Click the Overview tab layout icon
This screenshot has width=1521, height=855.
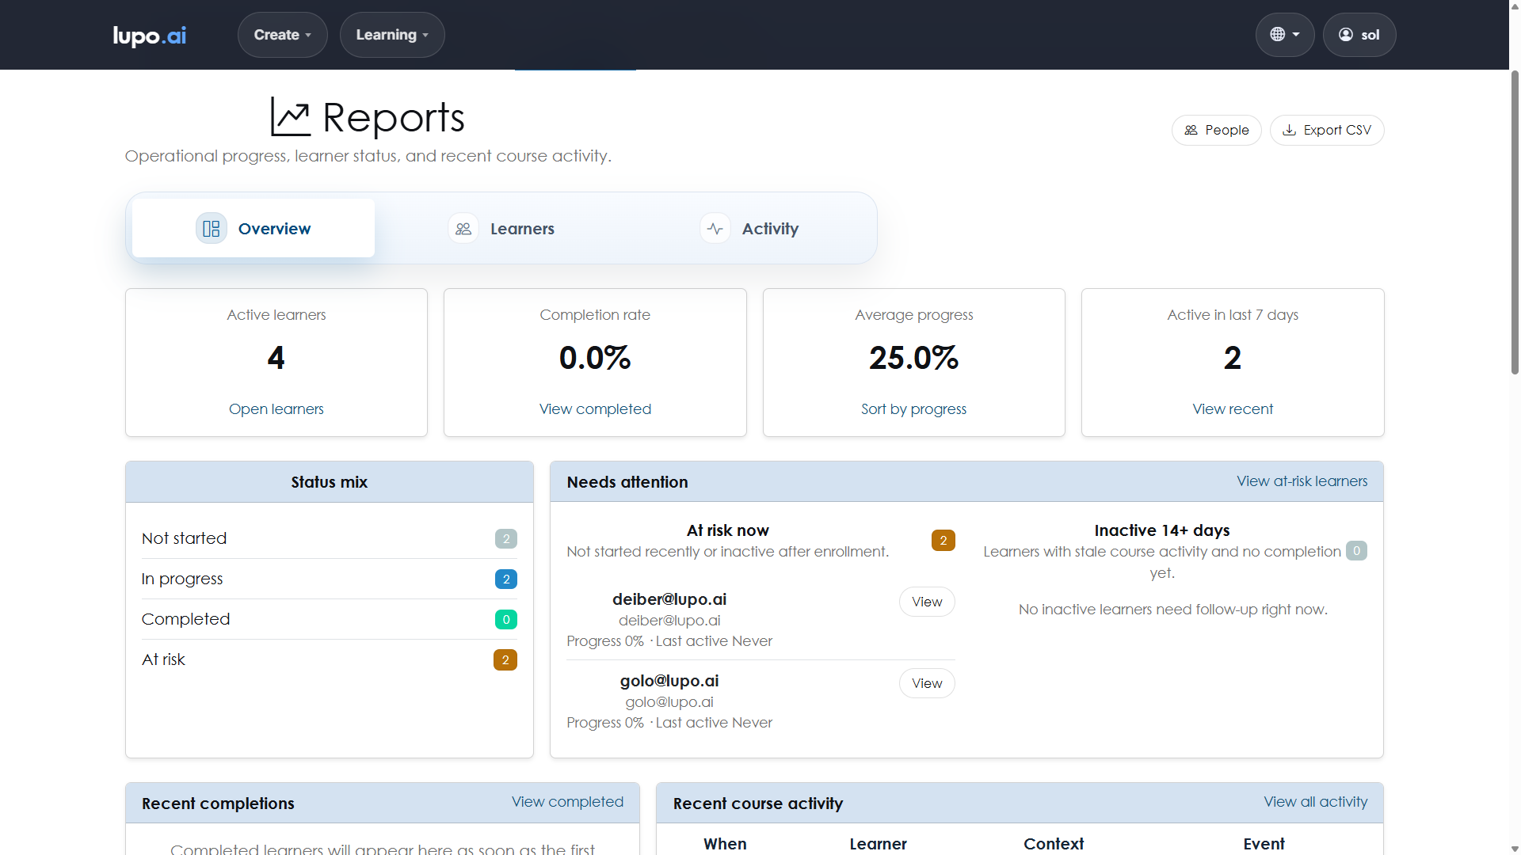tap(212, 229)
